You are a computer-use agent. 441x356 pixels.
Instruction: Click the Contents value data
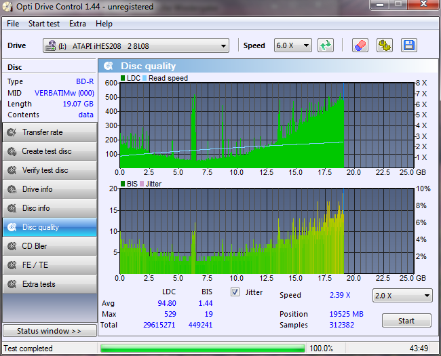[x=86, y=115]
